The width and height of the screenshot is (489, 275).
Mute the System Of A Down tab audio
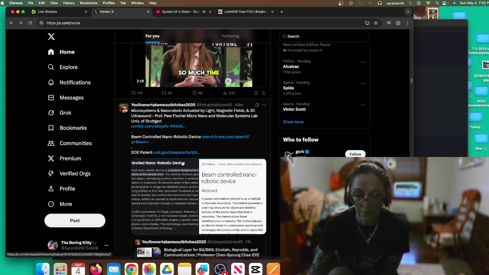204,11
